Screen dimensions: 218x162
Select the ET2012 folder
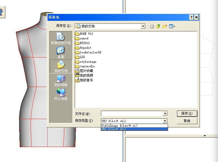[x=83, y=43]
